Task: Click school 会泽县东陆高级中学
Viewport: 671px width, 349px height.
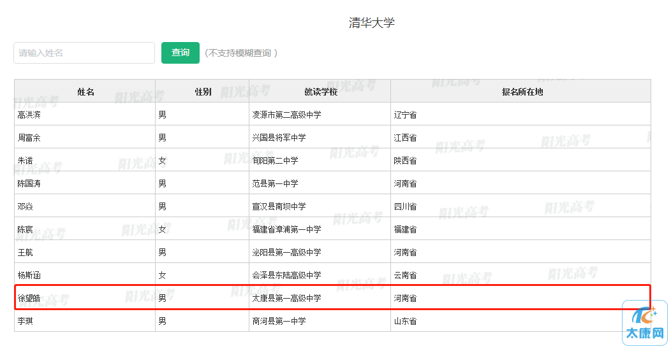Action: 287,275
